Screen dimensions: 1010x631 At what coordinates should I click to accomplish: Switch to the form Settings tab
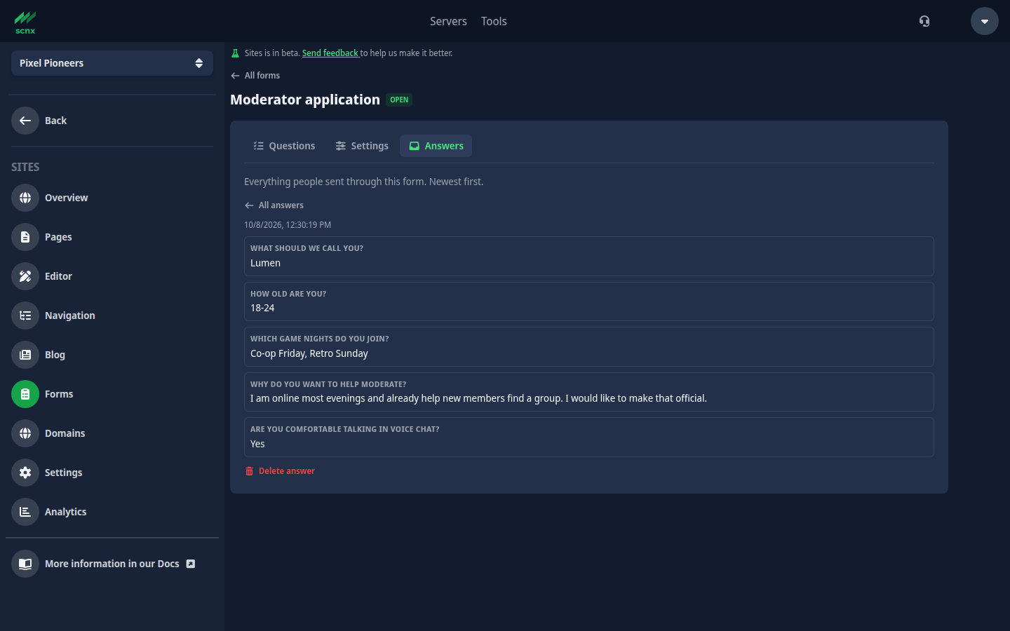coord(362,146)
